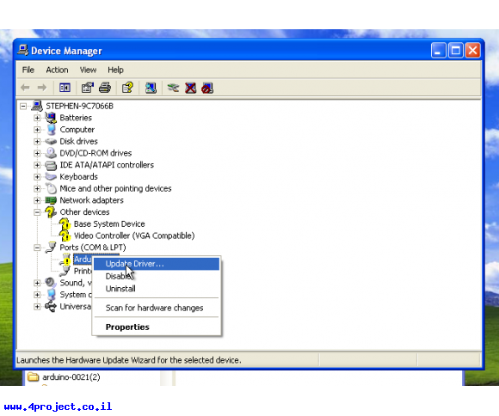Click the Update Driver toolbar icon

(x=173, y=88)
